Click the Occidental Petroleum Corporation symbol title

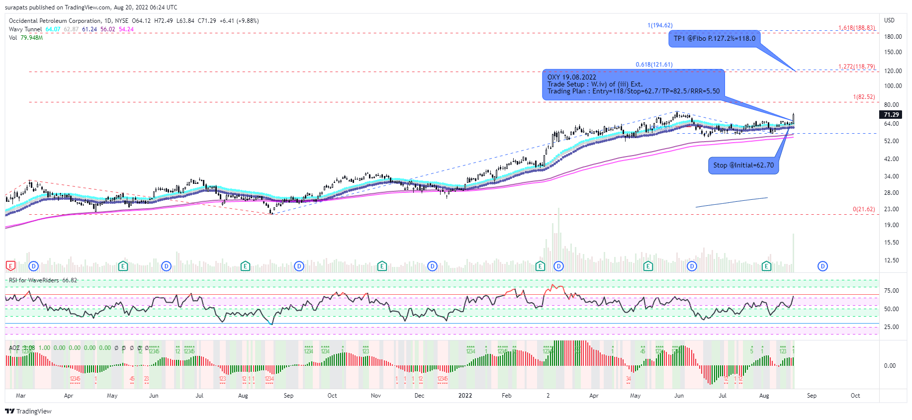point(55,21)
